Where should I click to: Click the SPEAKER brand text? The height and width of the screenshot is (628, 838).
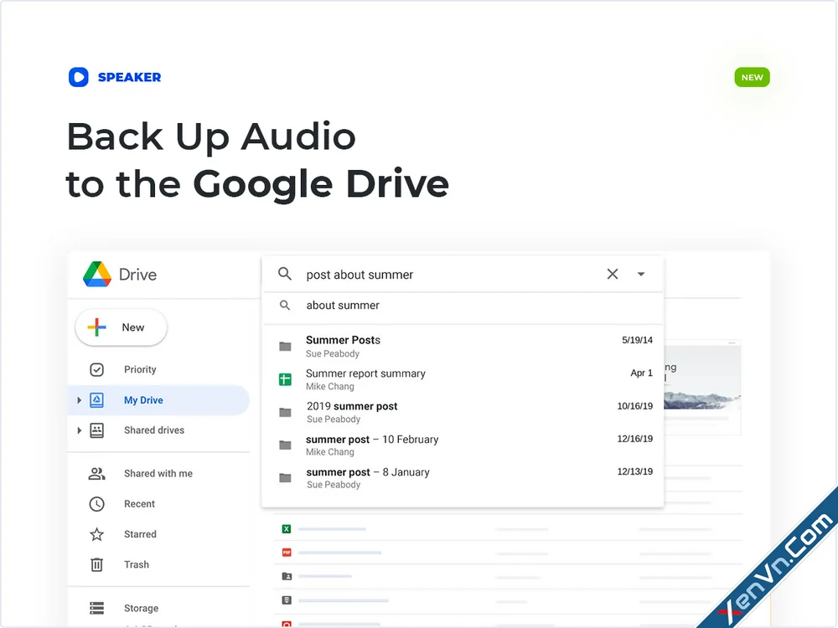pos(129,77)
